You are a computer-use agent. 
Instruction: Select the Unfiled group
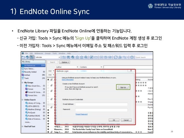33,75
